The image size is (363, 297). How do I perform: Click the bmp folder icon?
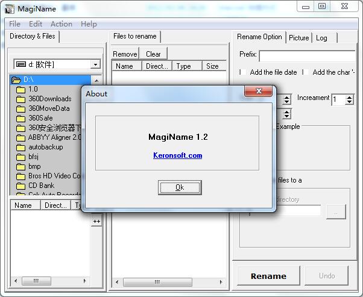point(21,166)
